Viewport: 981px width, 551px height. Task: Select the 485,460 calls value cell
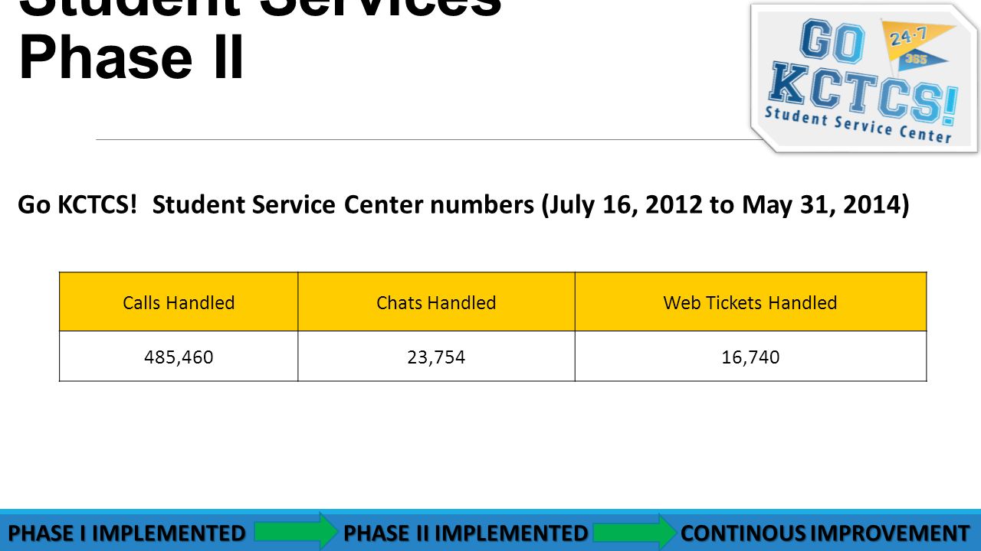pyautogui.click(x=179, y=357)
